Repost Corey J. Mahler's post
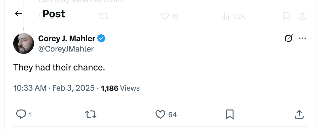 (x=91, y=114)
